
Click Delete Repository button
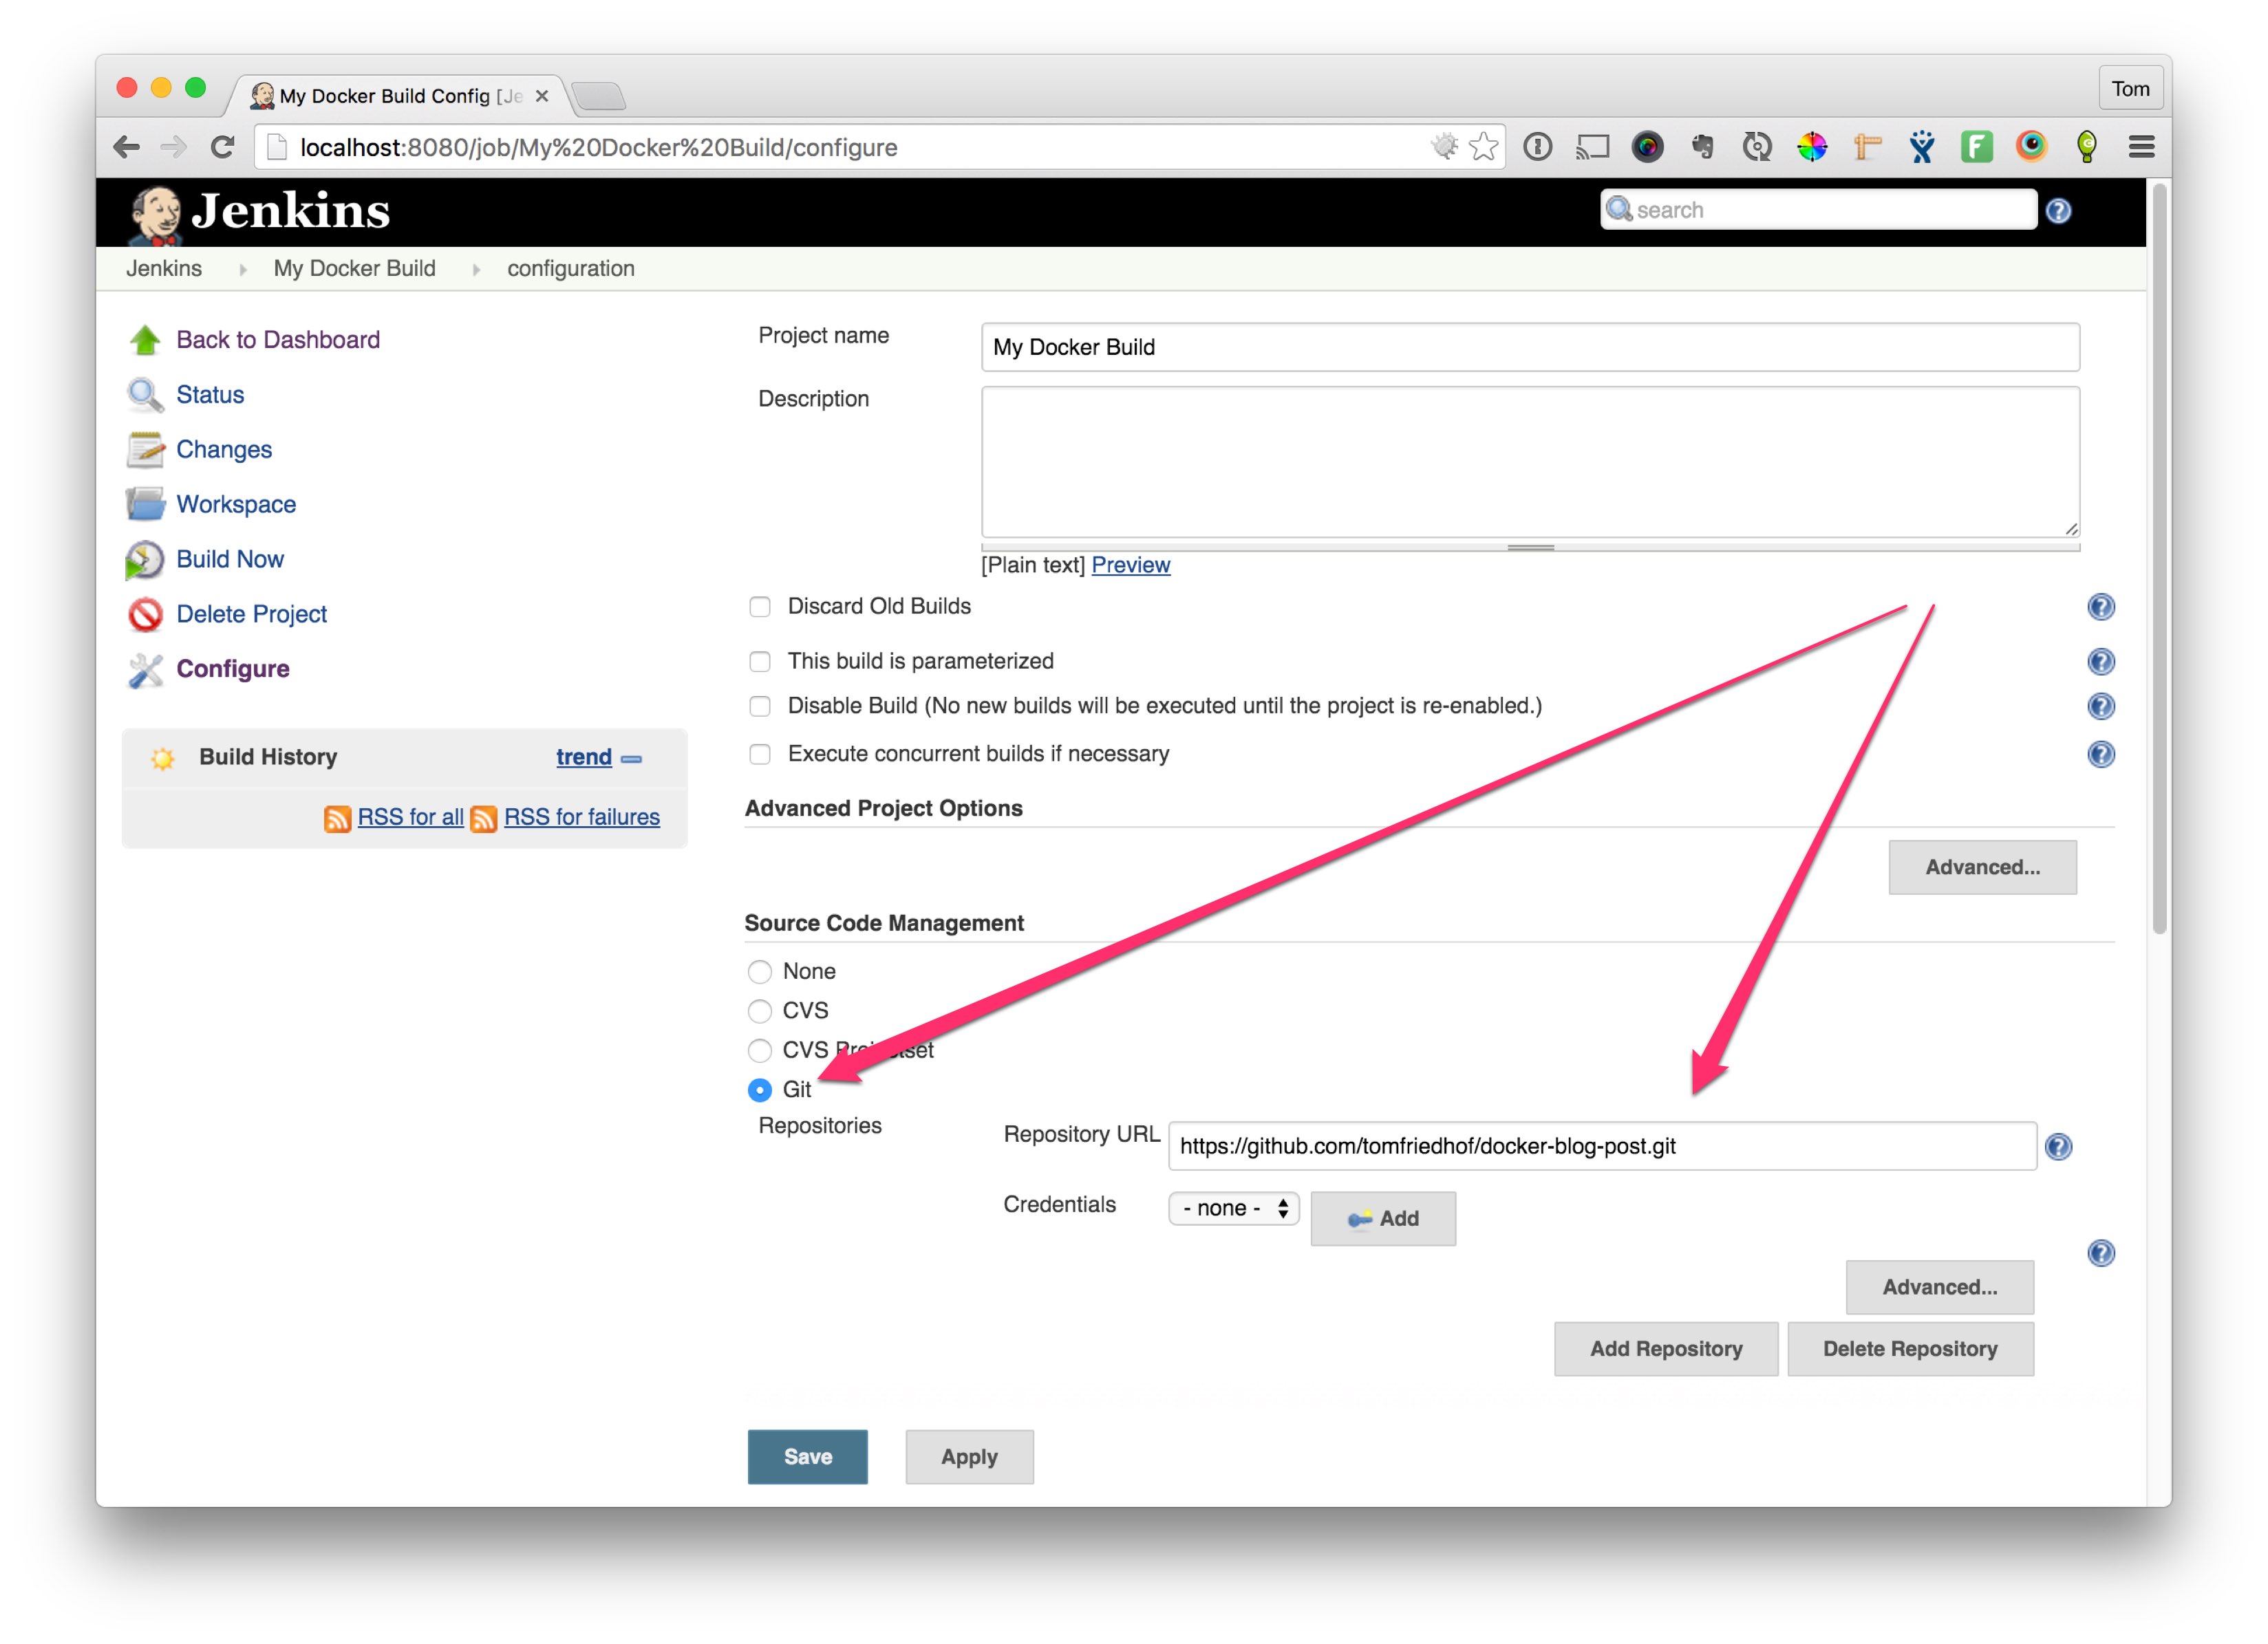tap(1910, 1349)
